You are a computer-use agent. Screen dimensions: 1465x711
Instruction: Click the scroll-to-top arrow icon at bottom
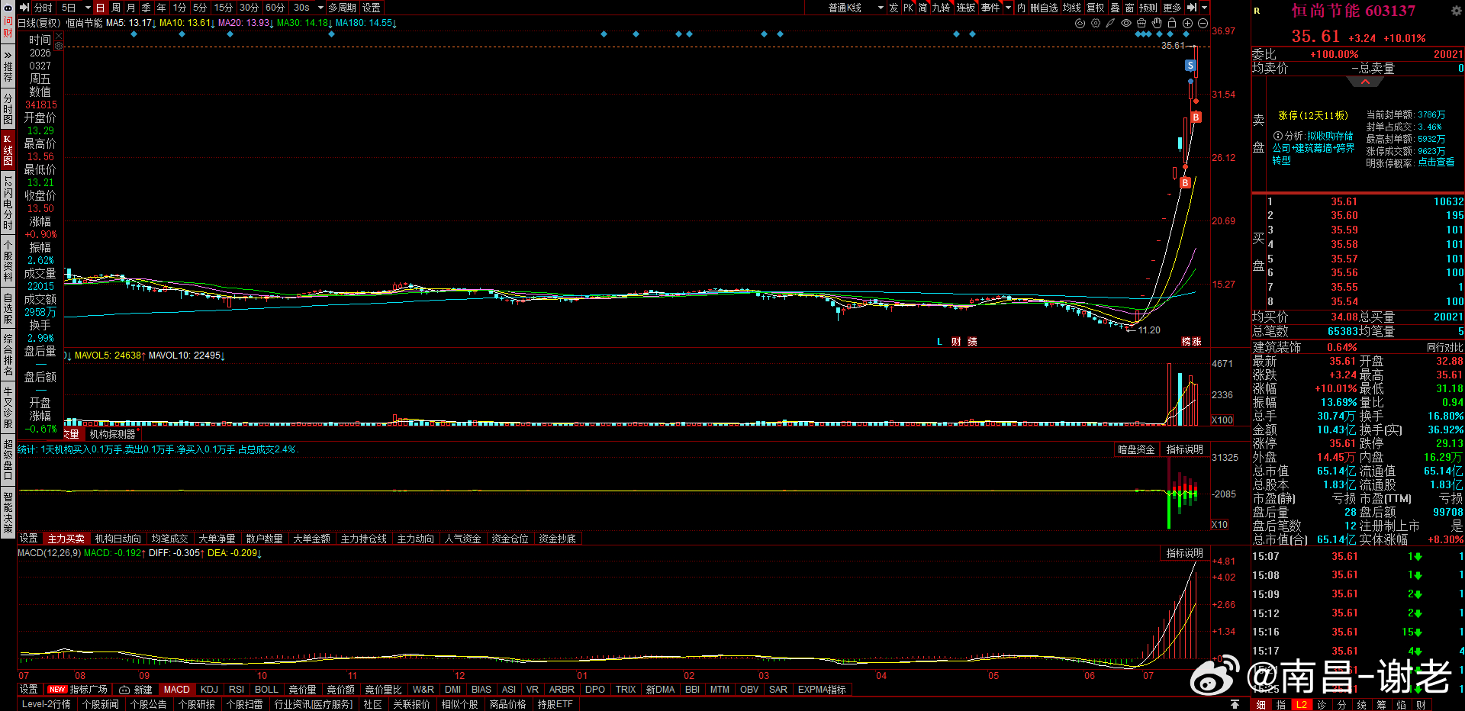1235,704
